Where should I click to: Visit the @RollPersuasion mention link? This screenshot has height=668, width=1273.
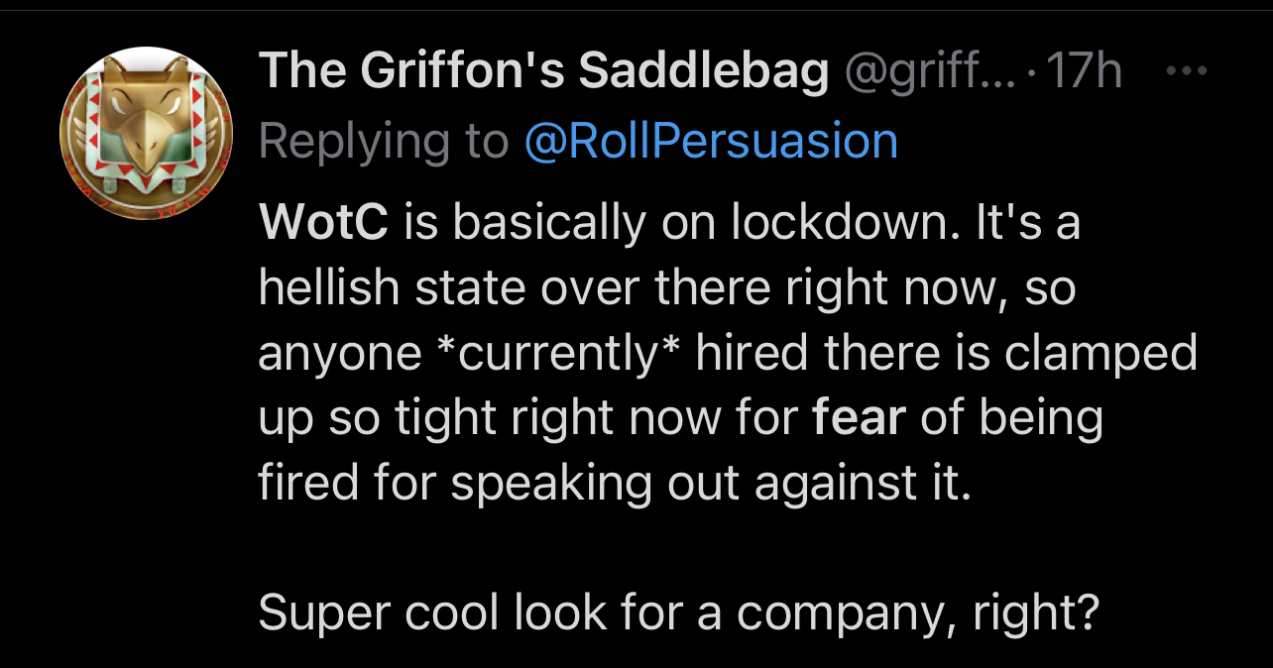point(710,142)
